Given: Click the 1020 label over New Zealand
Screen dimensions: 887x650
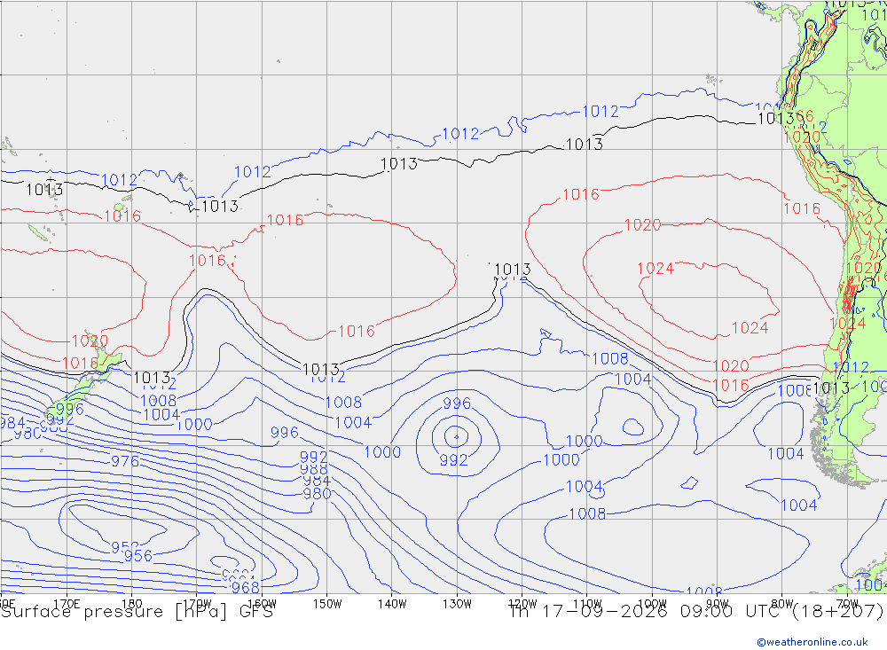Looking at the screenshot, I should [90, 341].
